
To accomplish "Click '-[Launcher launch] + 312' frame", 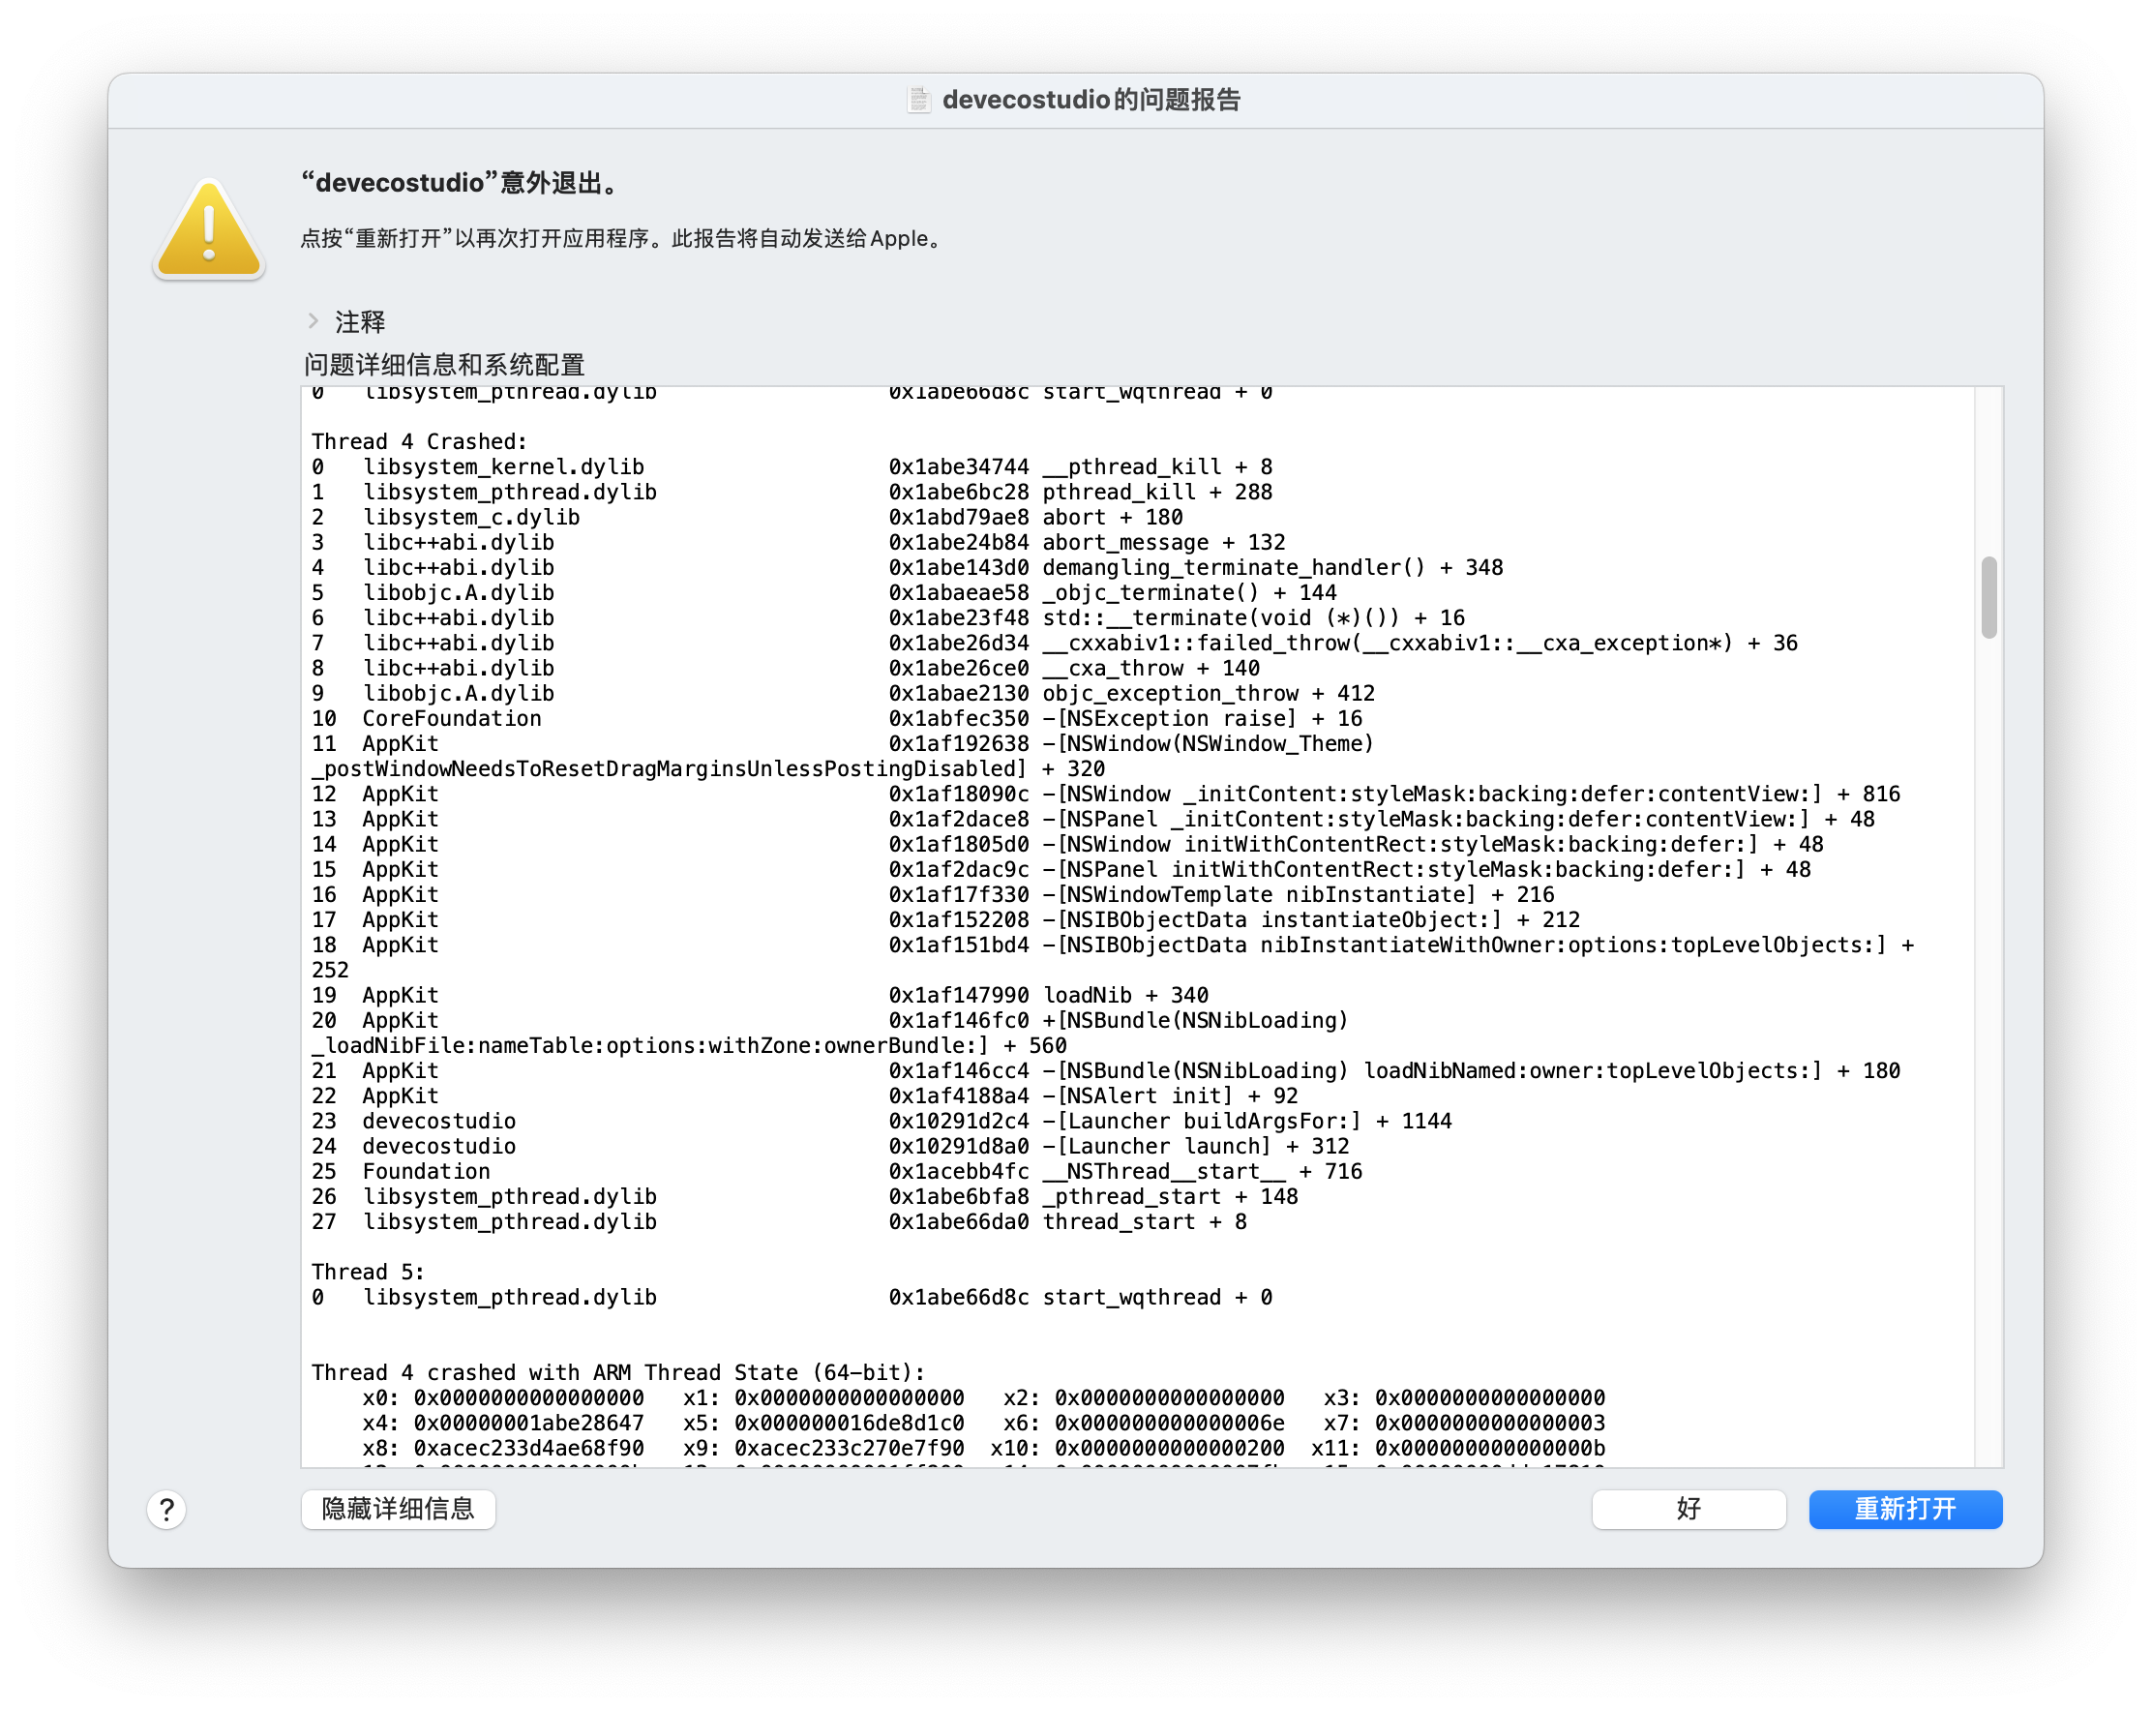I will click(830, 1146).
